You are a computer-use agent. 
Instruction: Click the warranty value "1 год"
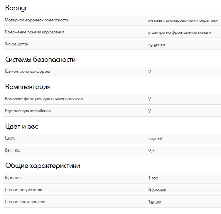coord(153,178)
